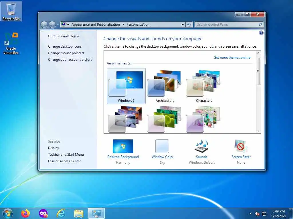293x219 pixels.
Task: Expand arrow after Appearance and Personalization
Action: [x=123, y=25]
